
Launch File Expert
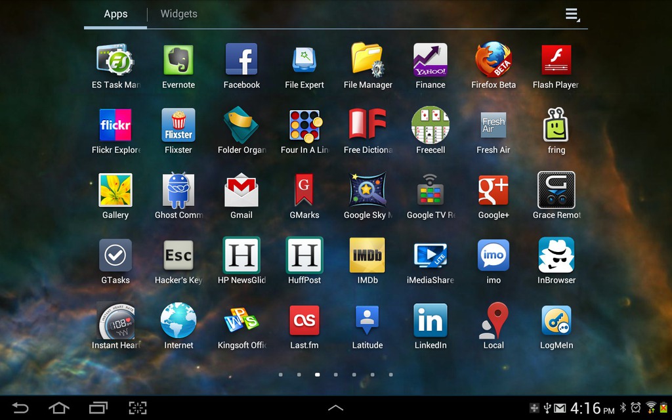304,60
